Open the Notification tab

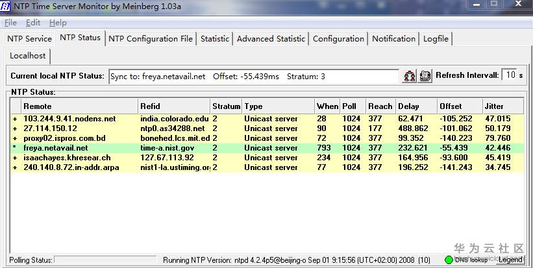coord(393,39)
